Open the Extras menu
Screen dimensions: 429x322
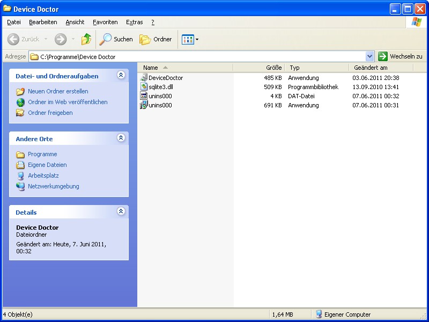point(135,22)
